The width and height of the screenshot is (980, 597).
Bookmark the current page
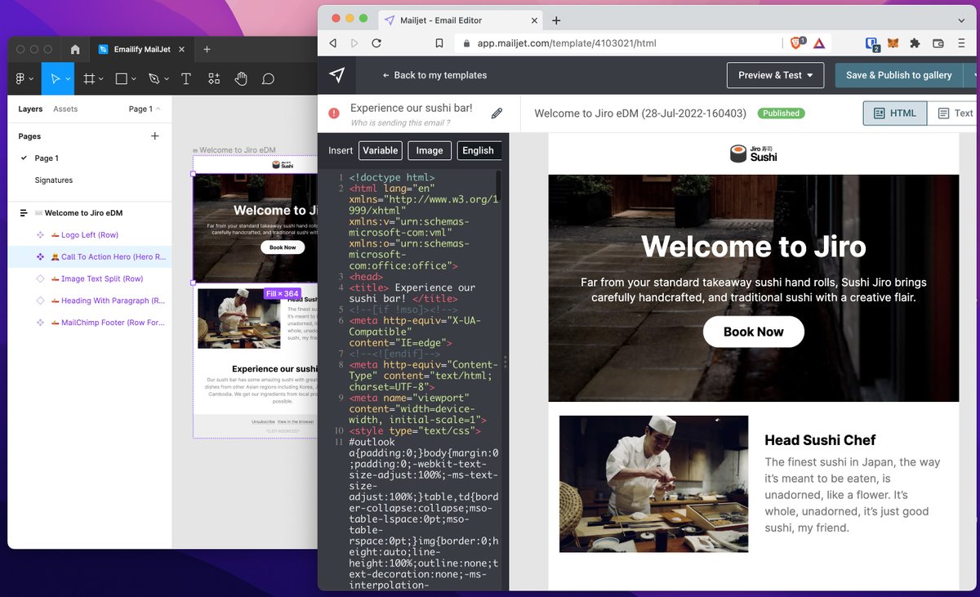439,43
